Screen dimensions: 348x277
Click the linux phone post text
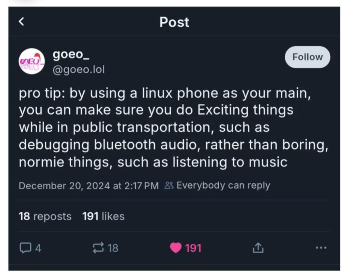[173, 128]
